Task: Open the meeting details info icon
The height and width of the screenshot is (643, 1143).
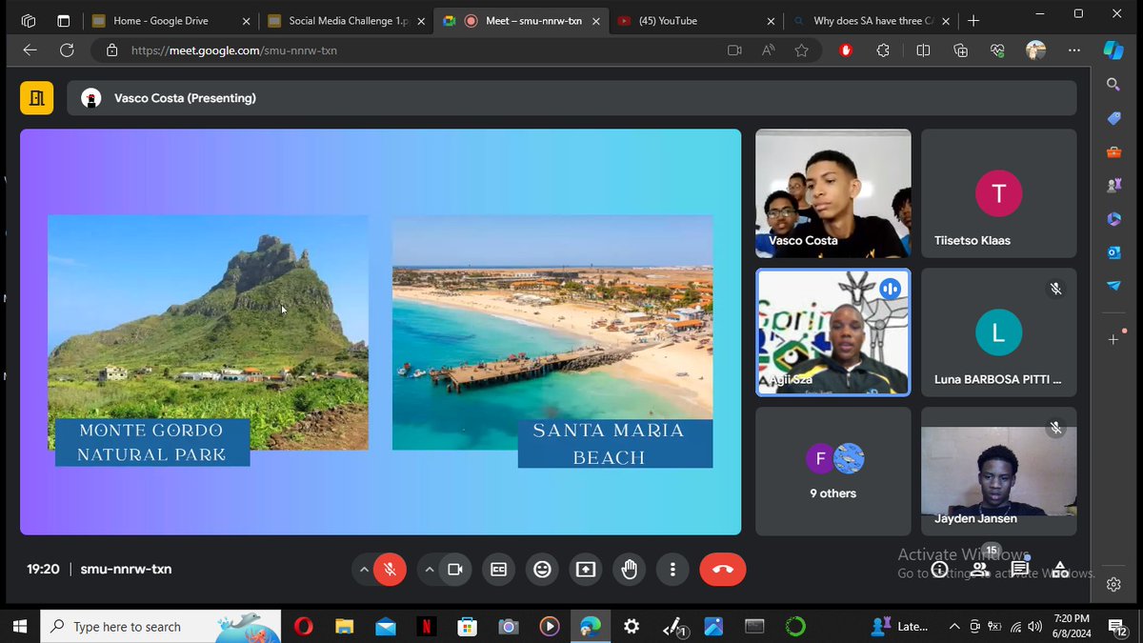Action: 939,570
